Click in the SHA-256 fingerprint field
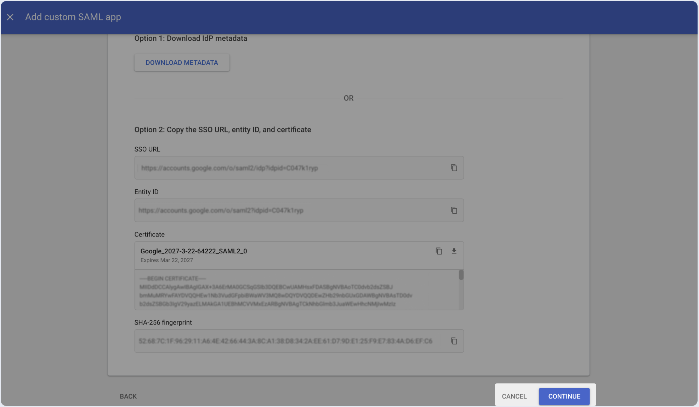The height and width of the screenshot is (407, 699). coord(283,341)
